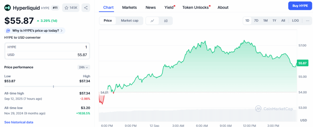Switch to the Token Unlocks tab

[195, 7]
